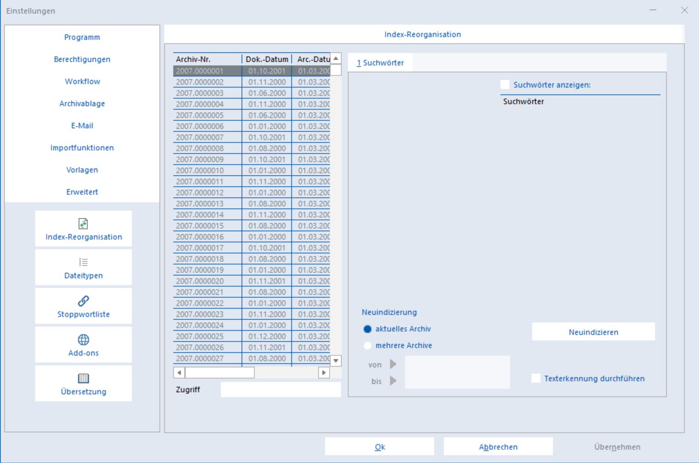Open the Berechtigungen settings section
The width and height of the screenshot is (699, 463).
pos(82,59)
